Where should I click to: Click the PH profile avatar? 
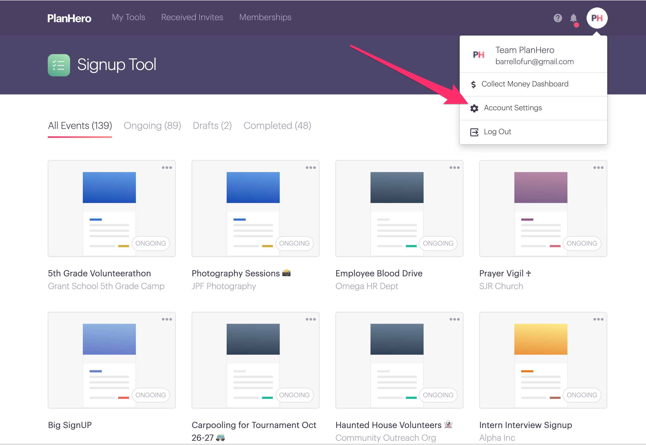coord(597,18)
